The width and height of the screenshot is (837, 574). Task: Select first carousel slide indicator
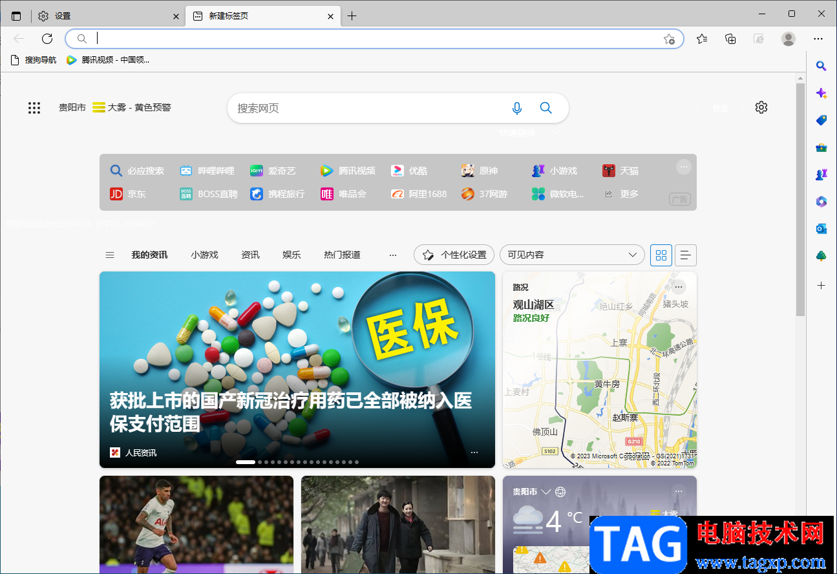click(246, 462)
